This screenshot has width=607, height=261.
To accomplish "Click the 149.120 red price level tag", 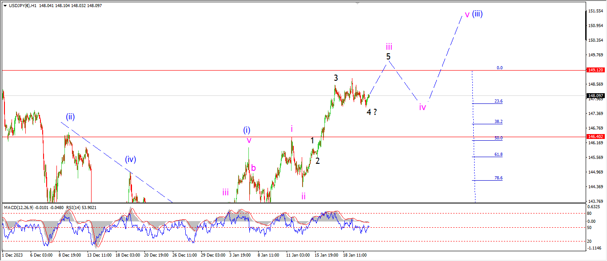I will 595,70.
